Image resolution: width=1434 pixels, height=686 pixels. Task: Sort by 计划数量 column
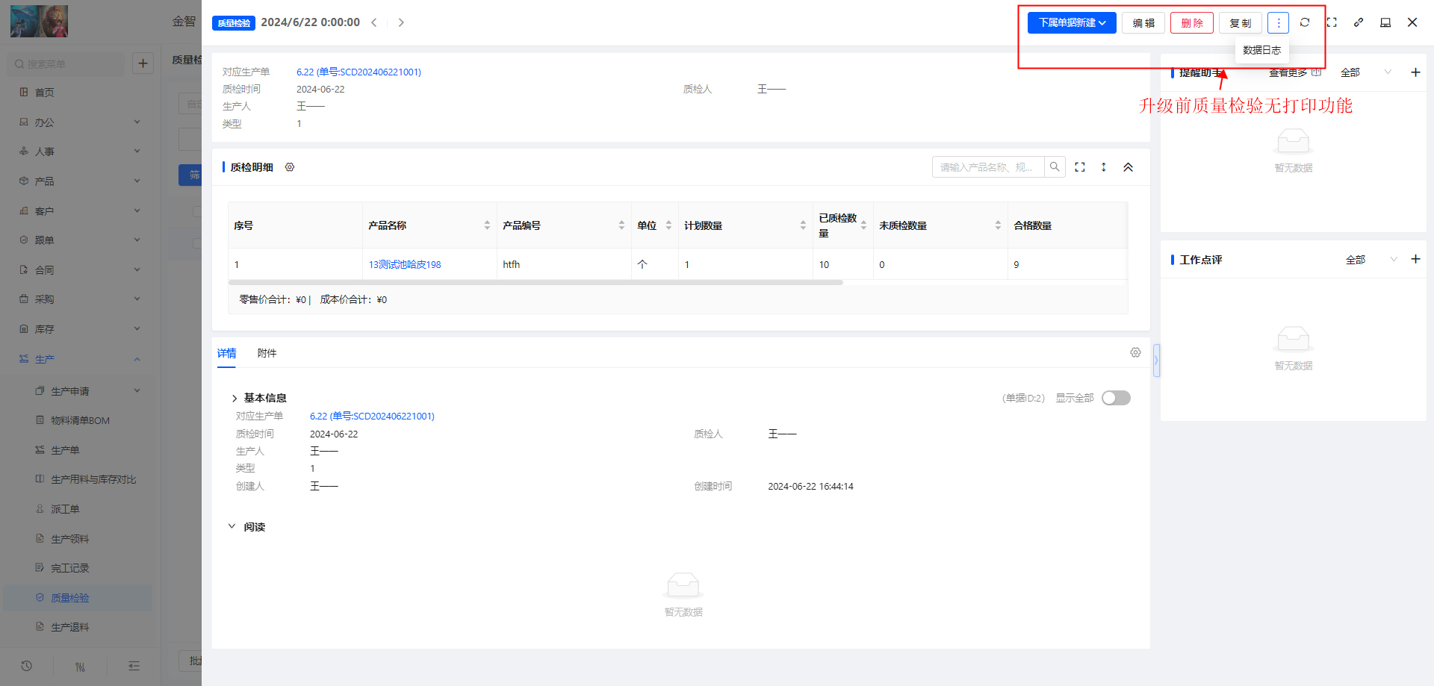tap(803, 225)
